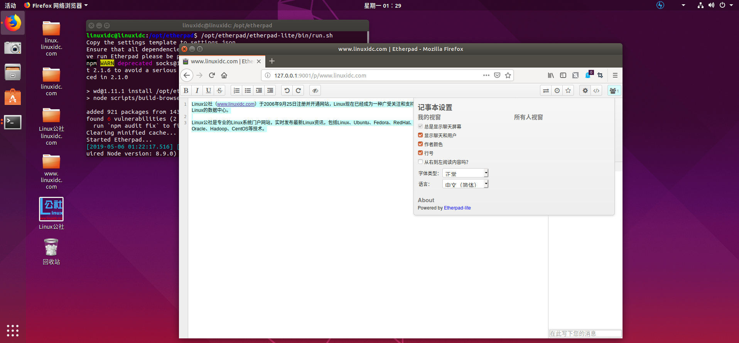Image resolution: width=739 pixels, height=343 pixels.
Task: Open the Firefox hamburger menu
Action: pos(615,75)
